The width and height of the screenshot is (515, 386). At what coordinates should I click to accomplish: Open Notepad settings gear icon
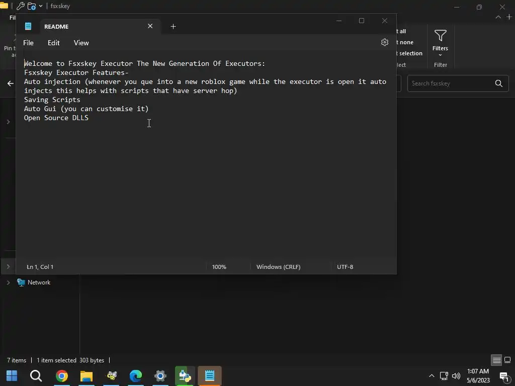pos(385,42)
